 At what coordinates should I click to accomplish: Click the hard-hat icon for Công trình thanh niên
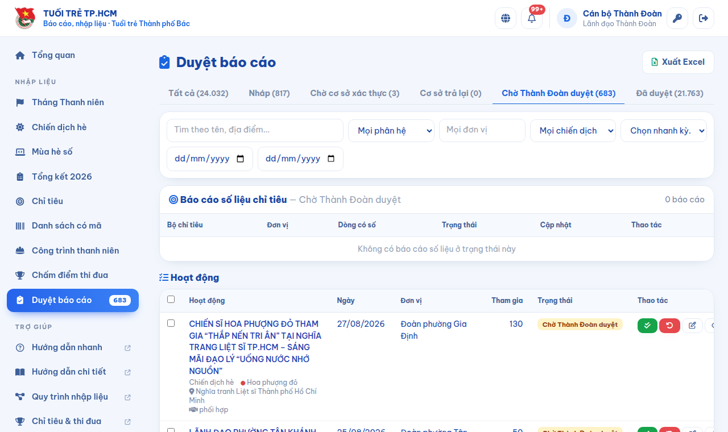20,251
